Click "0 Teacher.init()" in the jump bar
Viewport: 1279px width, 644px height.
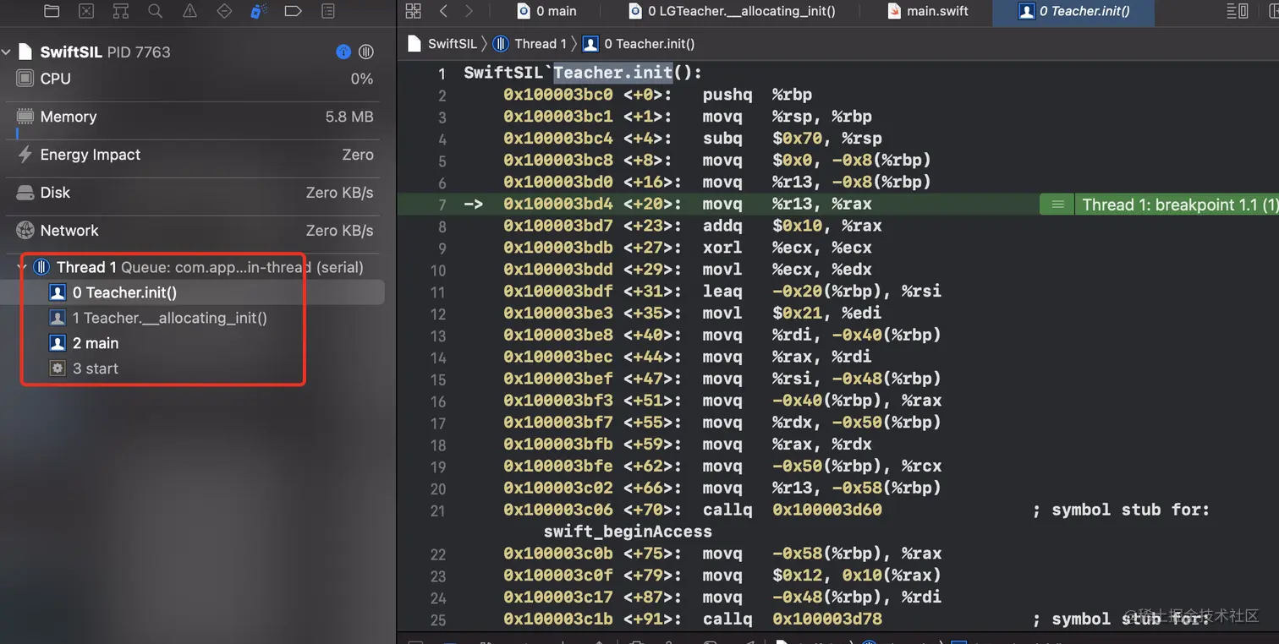coord(639,44)
